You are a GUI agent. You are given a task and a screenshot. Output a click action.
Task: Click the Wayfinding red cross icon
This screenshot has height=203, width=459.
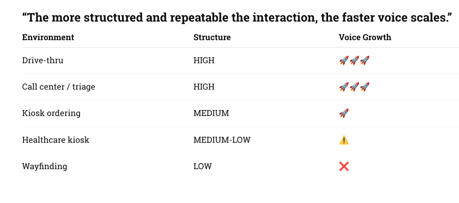pyautogui.click(x=344, y=167)
